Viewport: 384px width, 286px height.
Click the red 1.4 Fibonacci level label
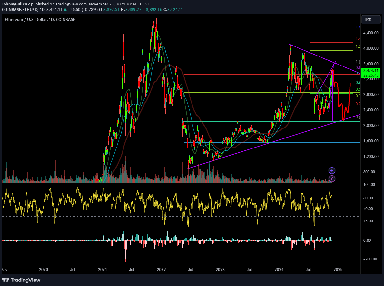358,38
